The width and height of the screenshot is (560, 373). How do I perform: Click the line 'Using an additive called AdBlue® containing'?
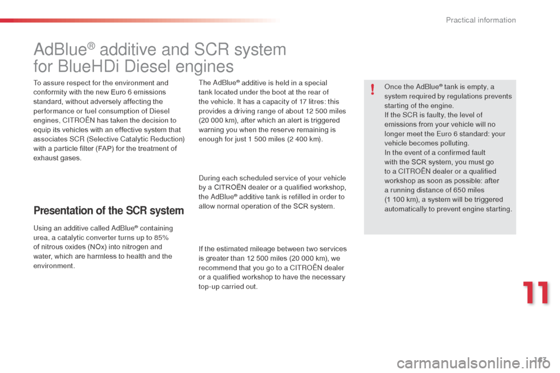(x=103, y=228)
